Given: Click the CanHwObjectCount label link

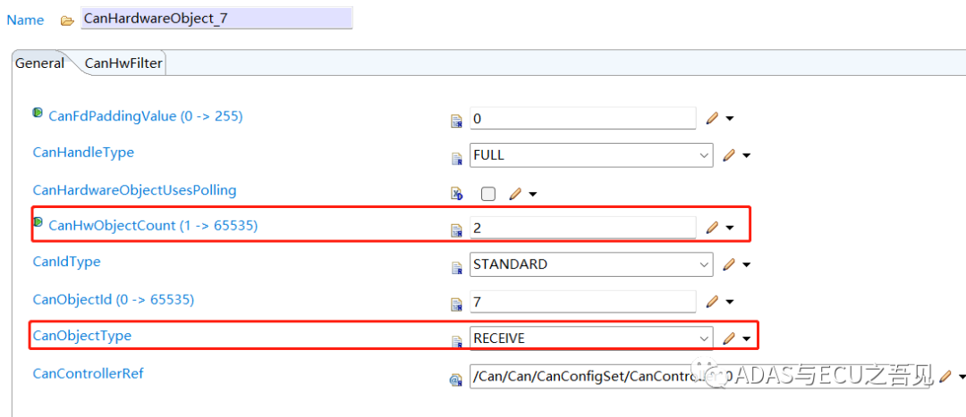Looking at the screenshot, I should (152, 226).
